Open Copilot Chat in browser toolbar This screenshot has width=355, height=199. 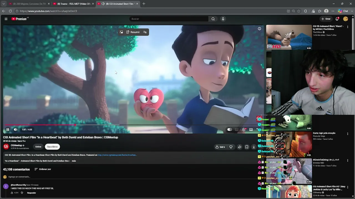click(343, 11)
